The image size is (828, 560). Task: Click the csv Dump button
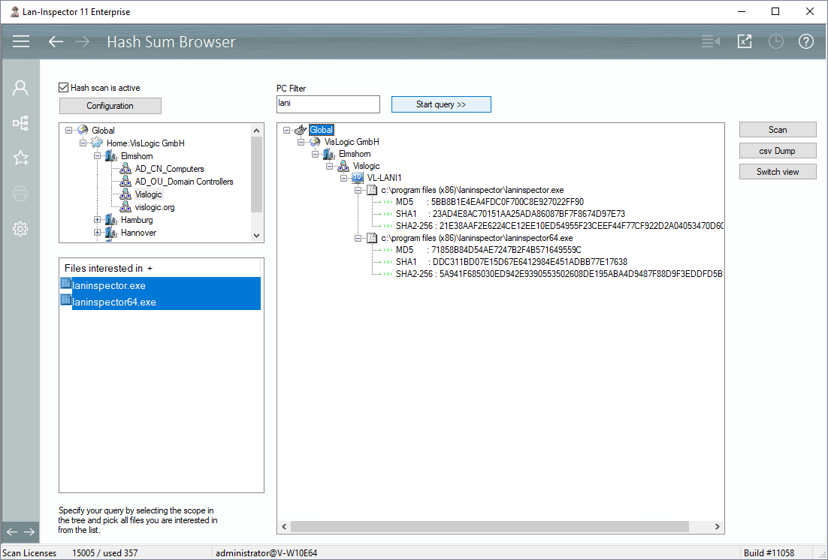point(777,151)
